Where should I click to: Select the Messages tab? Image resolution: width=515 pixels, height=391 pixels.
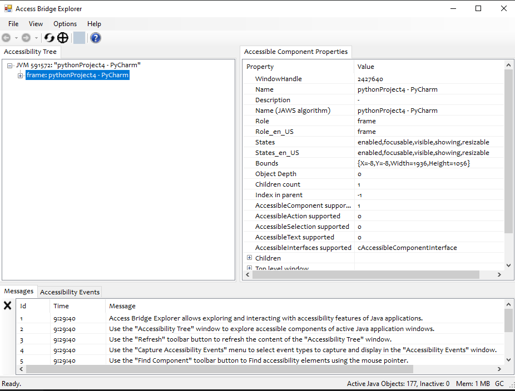click(19, 291)
